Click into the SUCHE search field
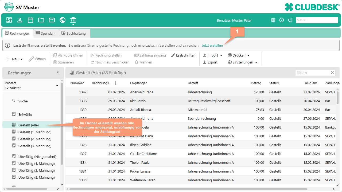Viewport: 342px width, 192px height. [317, 20]
